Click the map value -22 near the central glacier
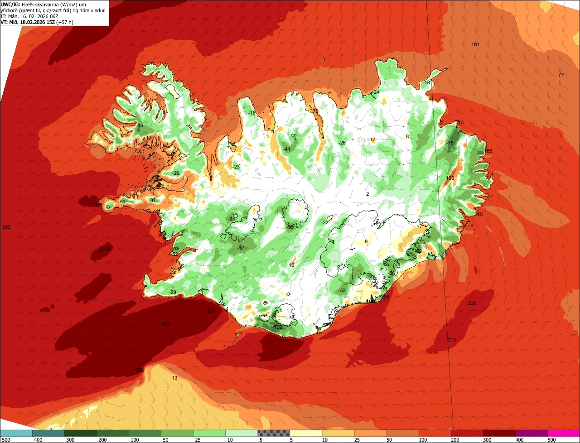 [325, 222]
